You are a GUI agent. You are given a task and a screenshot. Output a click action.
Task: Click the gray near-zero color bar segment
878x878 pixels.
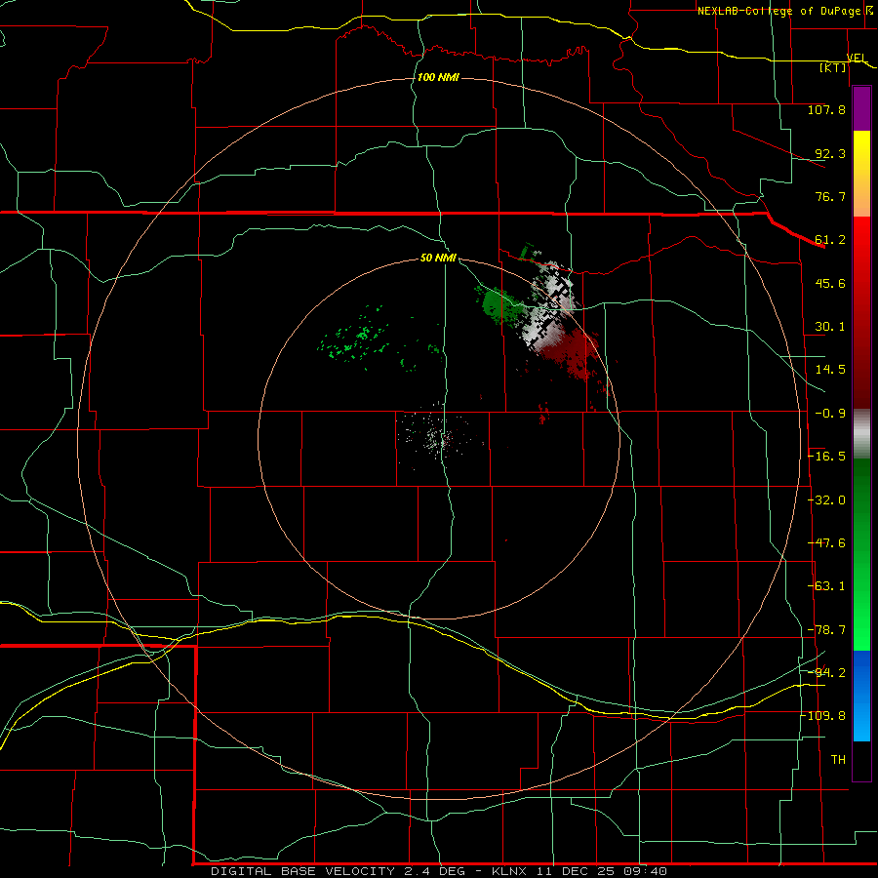[x=861, y=433]
